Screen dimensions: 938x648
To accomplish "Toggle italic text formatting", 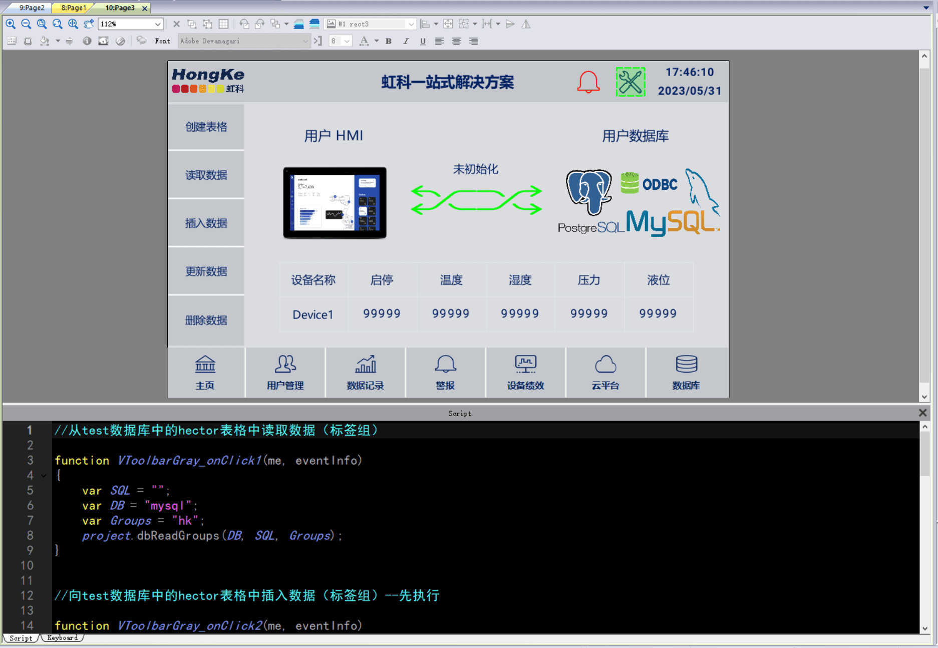I will (406, 41).
